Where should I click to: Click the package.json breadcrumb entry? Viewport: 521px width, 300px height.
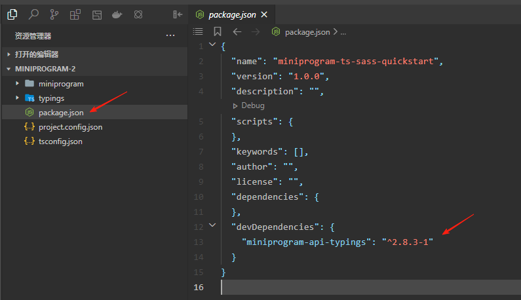[x=307, y=32]
